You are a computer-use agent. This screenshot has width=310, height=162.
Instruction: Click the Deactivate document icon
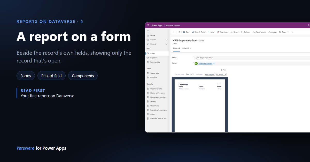(218, 32)
